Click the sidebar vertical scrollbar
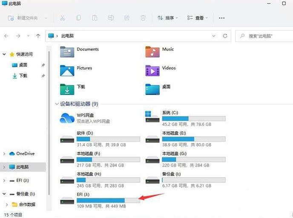293x218 pixels. point(49,123)
